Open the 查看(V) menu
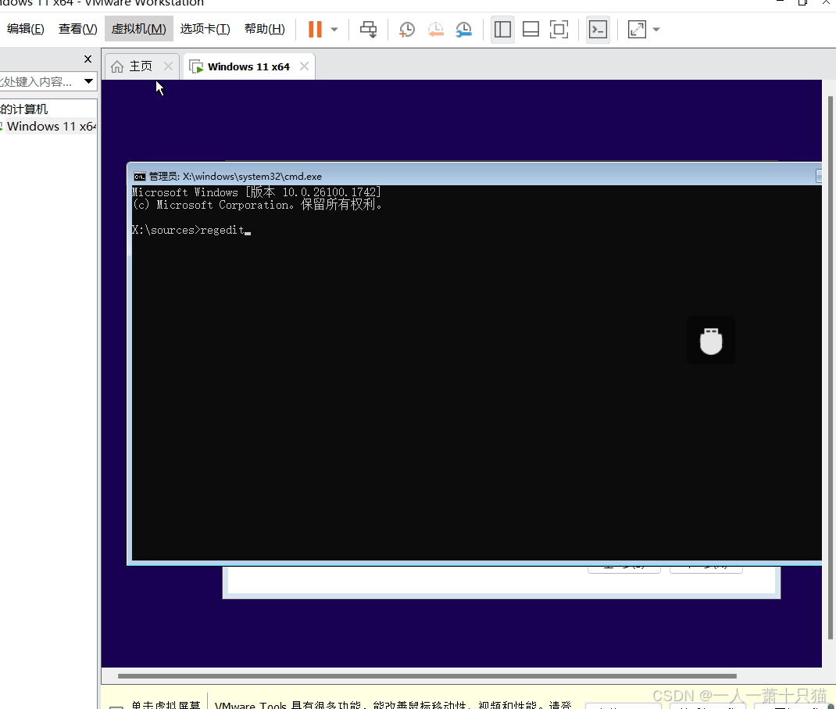 (x=78, y=29)
